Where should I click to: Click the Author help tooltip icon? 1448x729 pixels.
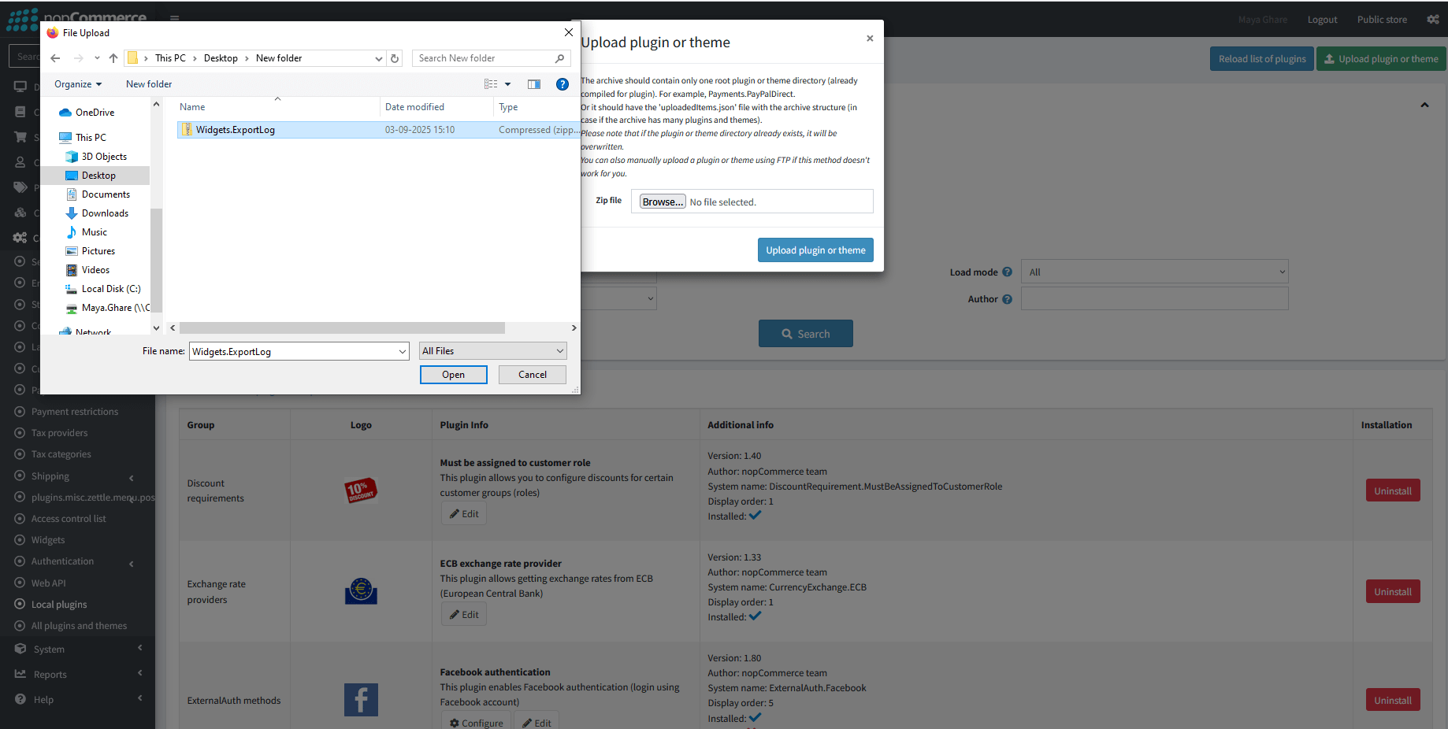click(1007, 299)
